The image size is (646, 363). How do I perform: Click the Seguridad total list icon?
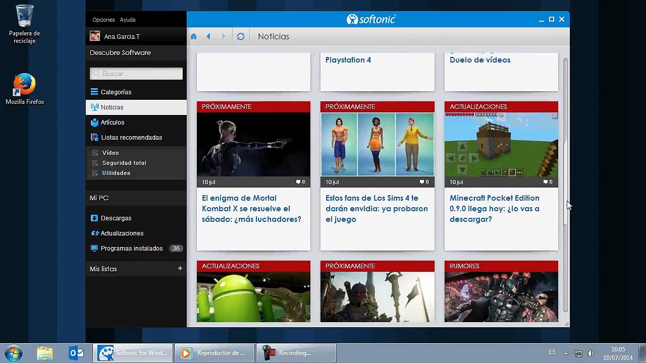pyautogui.click(x=95, y=163)
